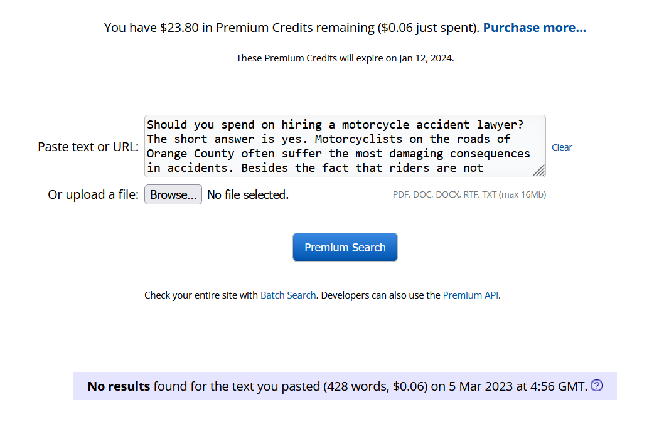Click the Purchase more... link
The image size is (664, 444).
point(534,28)
